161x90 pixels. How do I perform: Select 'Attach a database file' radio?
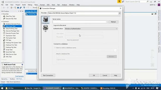(x=55, y=54)
